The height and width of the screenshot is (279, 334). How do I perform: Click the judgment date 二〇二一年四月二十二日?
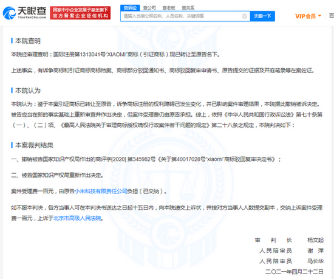tap(294, 272)
